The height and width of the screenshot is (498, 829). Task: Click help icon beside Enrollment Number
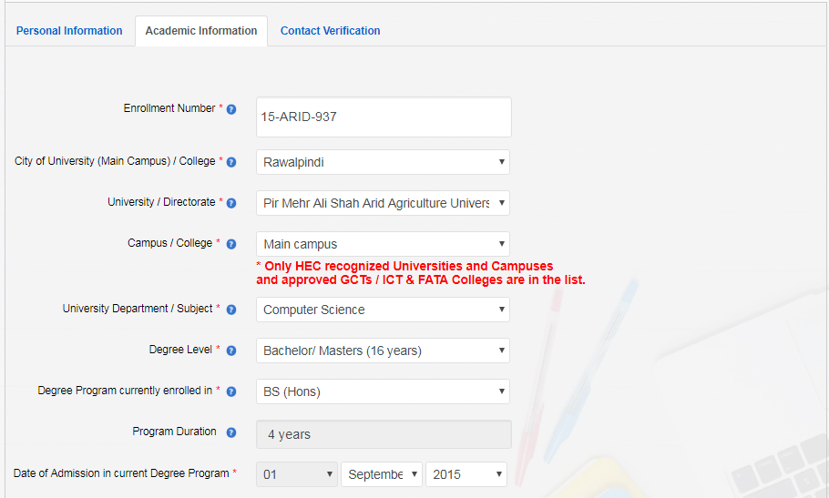click(x=231, y=109)
